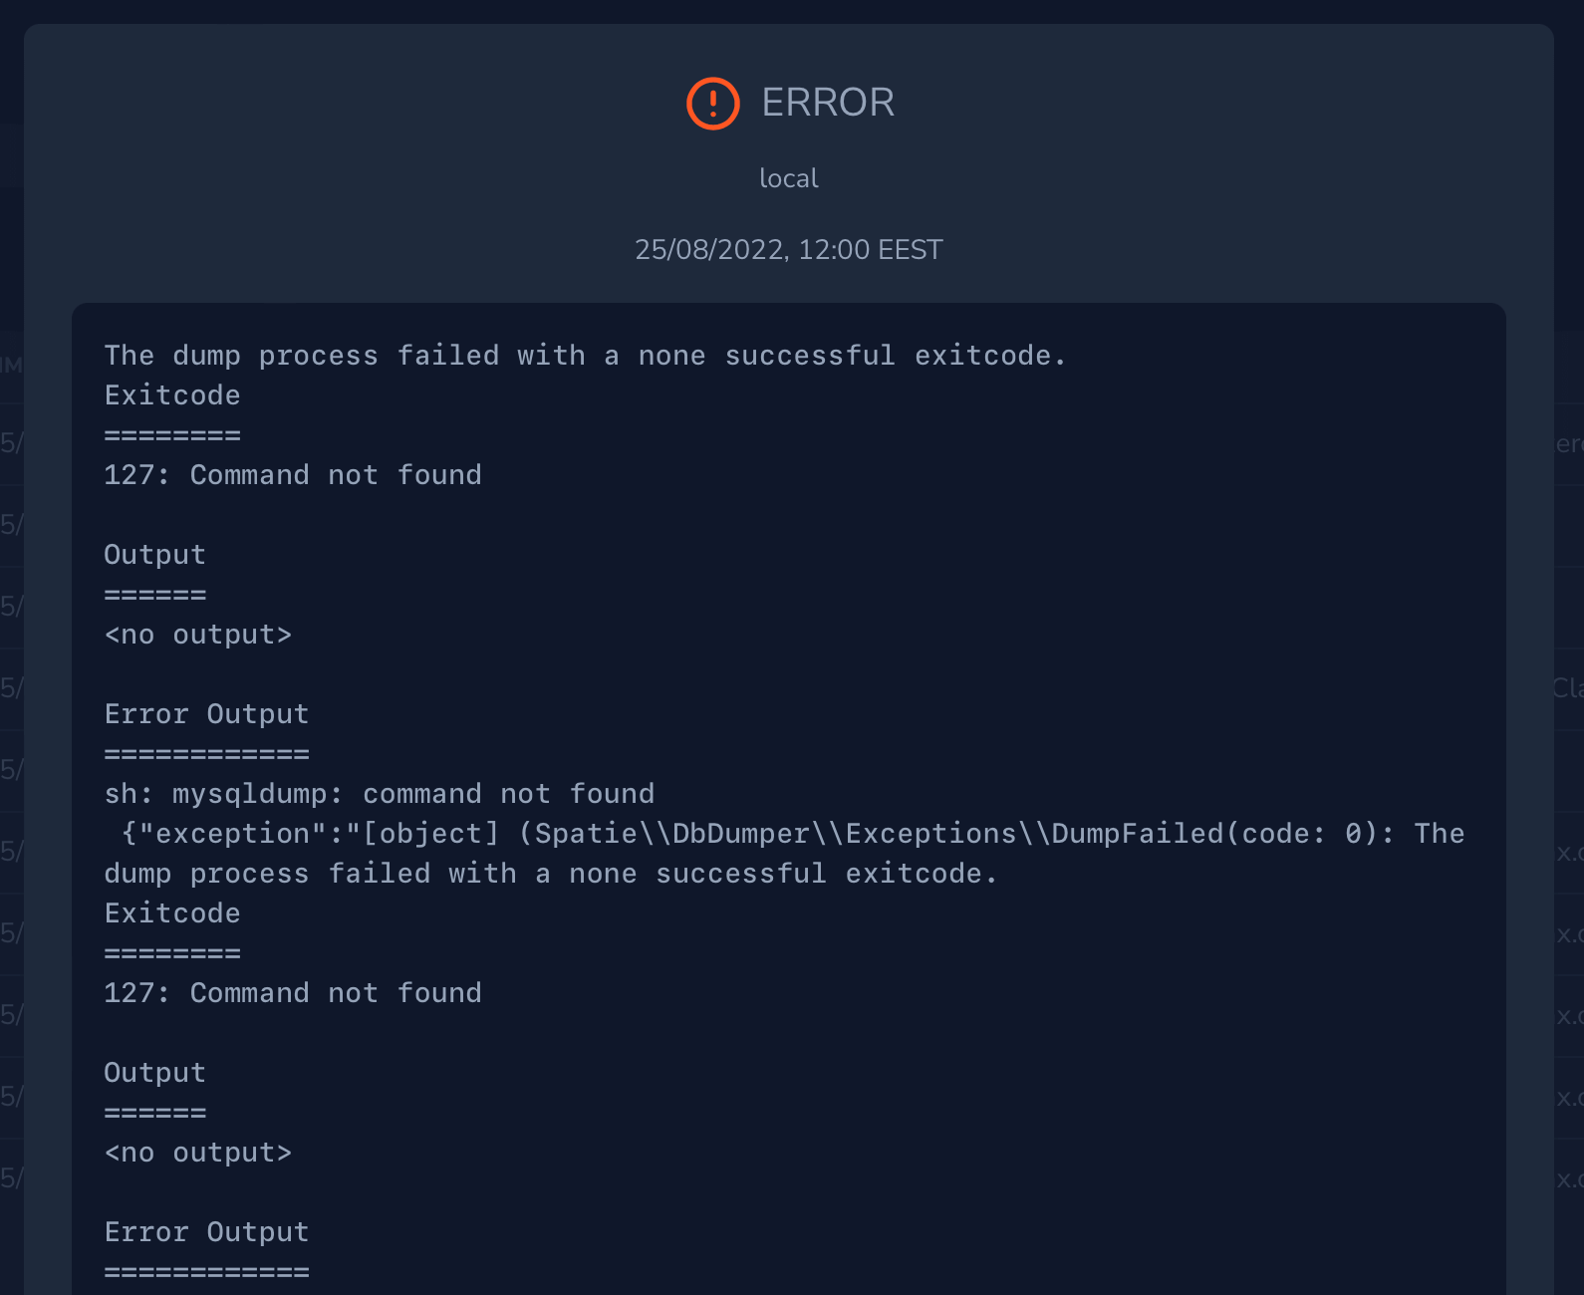Click the red error exclamation icon
The height and width of the screenshot is (1295, 1584).
pyautogui.click(x=712, y=103)
